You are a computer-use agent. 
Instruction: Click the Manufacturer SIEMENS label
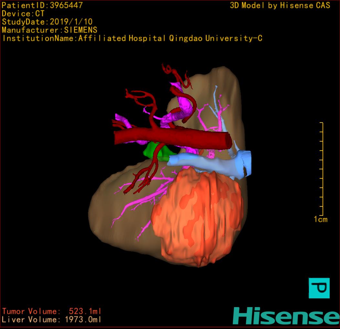[49, 30]
